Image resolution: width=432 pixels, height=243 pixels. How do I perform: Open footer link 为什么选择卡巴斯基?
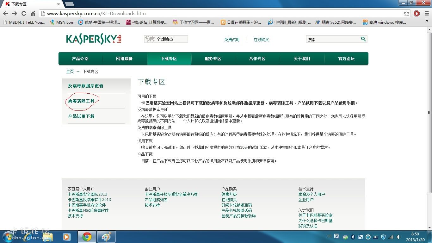pos(315,221)
